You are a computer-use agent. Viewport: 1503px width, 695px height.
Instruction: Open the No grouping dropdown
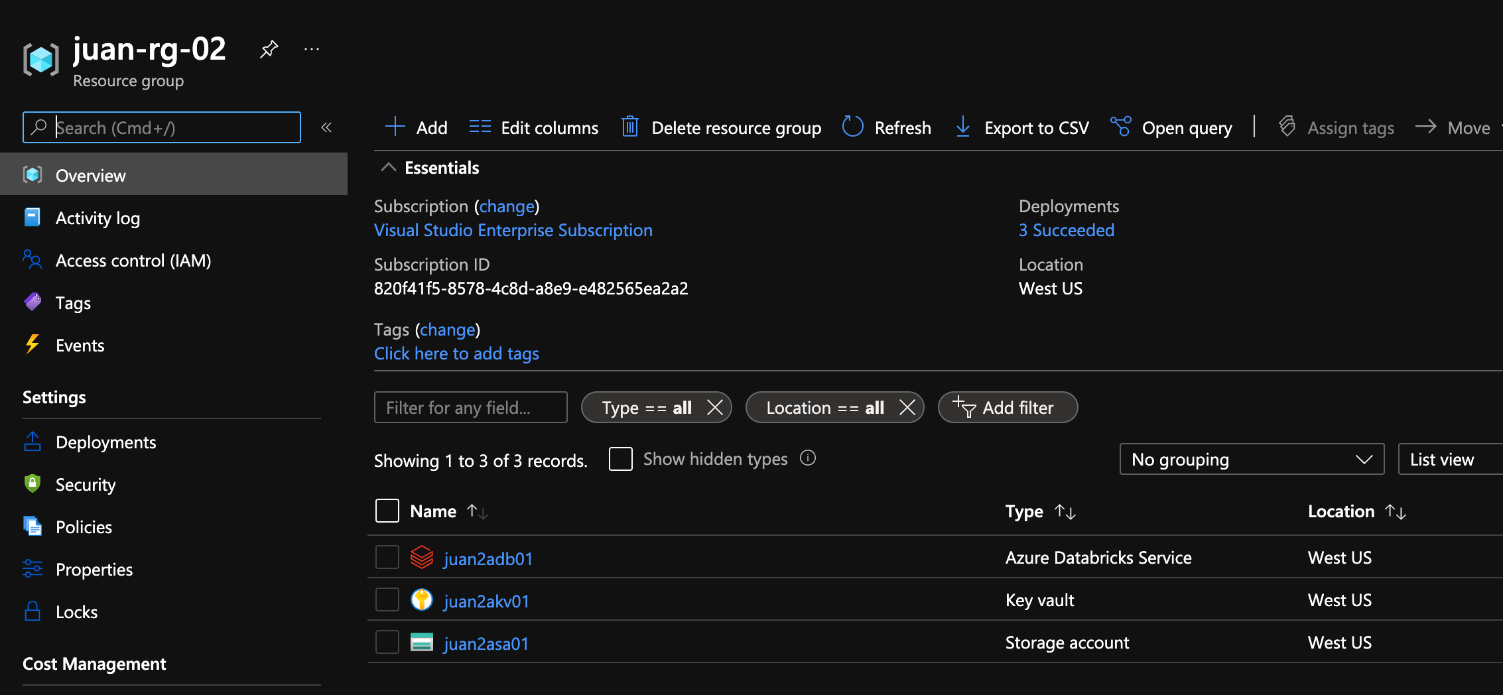[1251, 458]
